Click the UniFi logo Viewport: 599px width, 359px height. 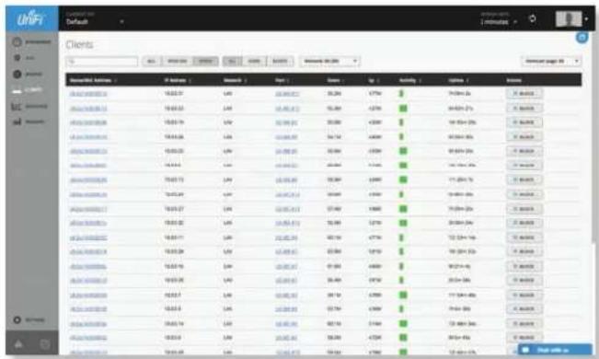tap(31, 18)
